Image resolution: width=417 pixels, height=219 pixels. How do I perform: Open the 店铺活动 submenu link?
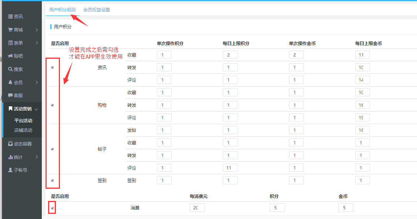23,130
